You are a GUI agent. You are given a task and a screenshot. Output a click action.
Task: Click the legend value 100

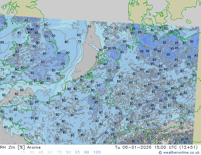point(97,152)
